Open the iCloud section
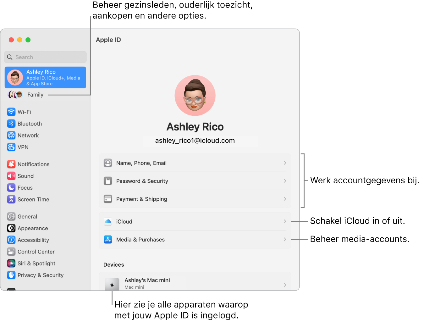This screenshot has height=322, width=424. (x=195, y=221)
